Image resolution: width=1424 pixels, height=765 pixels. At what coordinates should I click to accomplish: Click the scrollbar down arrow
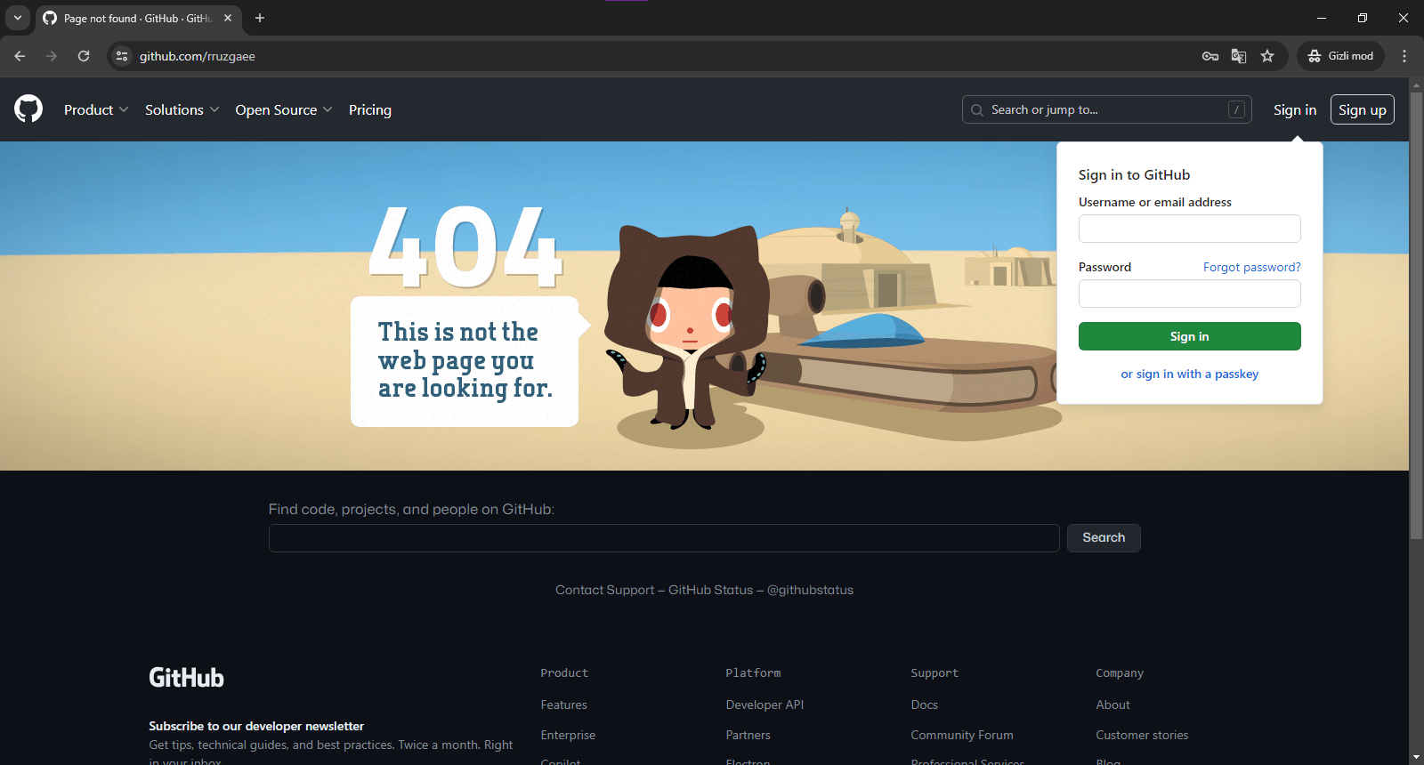(x=1416, y=758)
